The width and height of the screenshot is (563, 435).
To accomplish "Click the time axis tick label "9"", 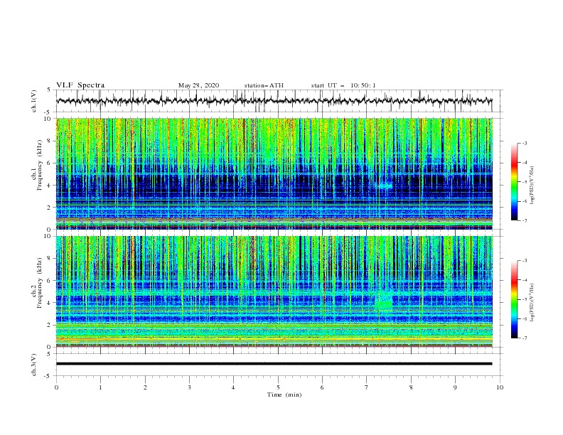I will 455,387.
